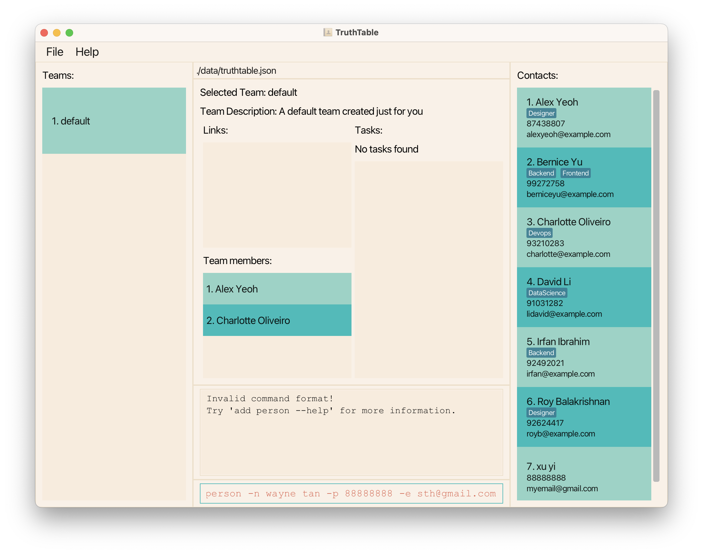Click Alex Yeoh in Team members list
The height and width of the screenshot is (554, 703).
point(277,289)
